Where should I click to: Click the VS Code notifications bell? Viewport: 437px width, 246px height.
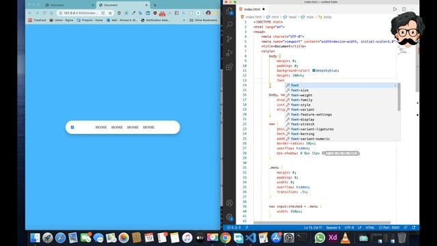(x=414, y=228)
